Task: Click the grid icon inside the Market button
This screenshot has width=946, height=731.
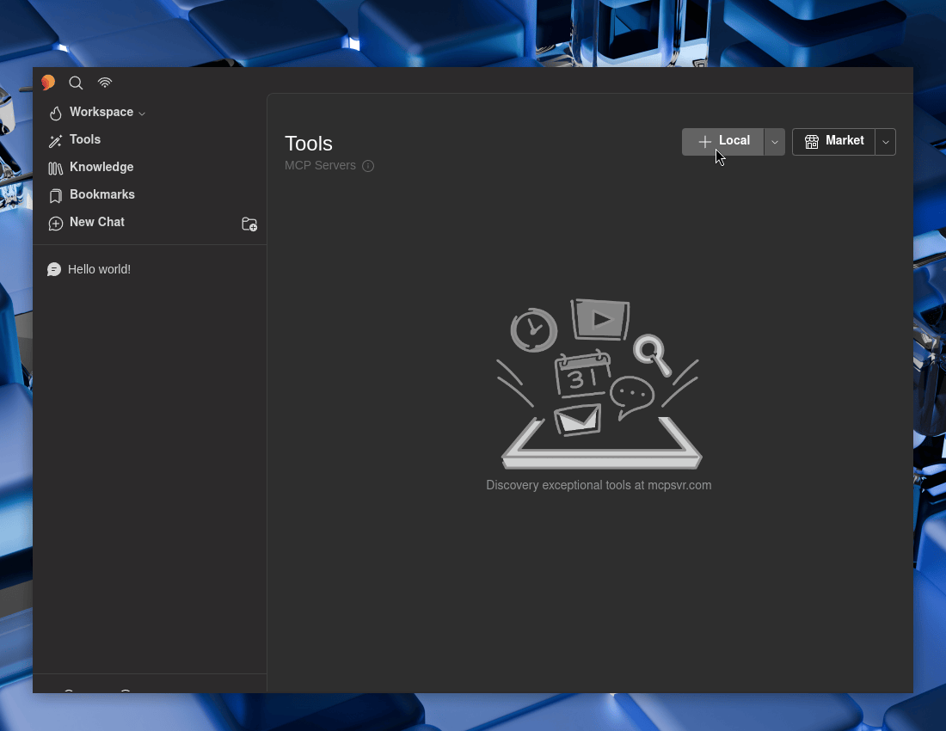Action: pyautogui.click(x=812, y=141)
